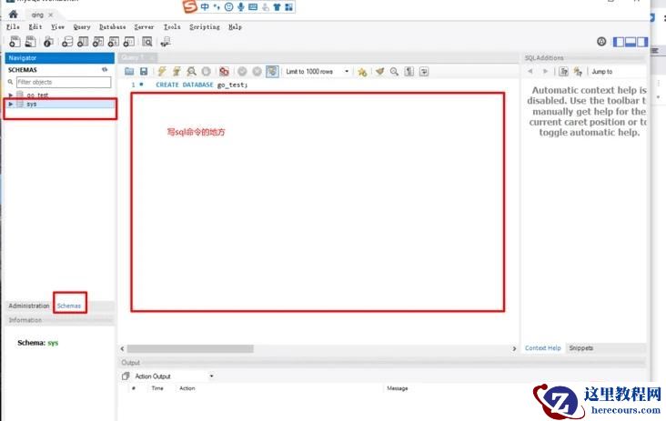666x421 pixels.
Task: Create a new stored procedure icon
Action: pos(114,42)
